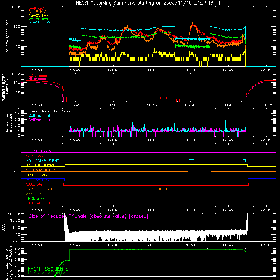Click the SAS axis label
Viewport: 280px width, 280px height.
click(4, 228)
